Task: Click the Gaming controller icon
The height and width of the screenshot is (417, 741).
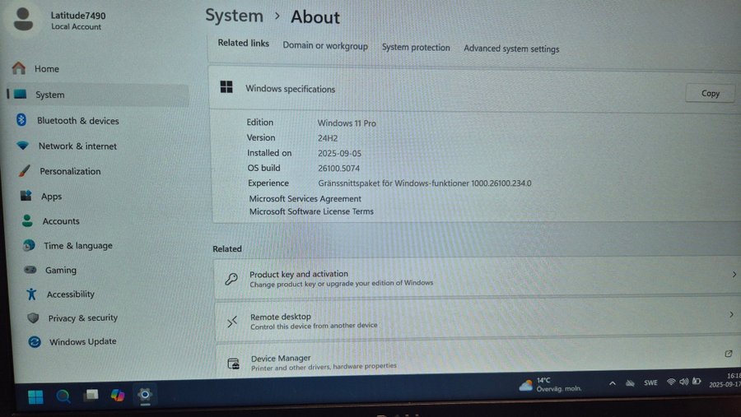Action: pos(30,270)
